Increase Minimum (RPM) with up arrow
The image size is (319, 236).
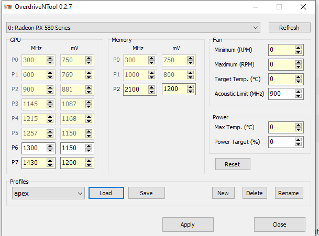(299, 48)
